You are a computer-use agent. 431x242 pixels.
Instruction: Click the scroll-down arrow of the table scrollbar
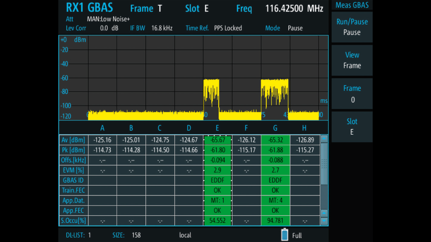pyautogui.click(x=324, y=221)
